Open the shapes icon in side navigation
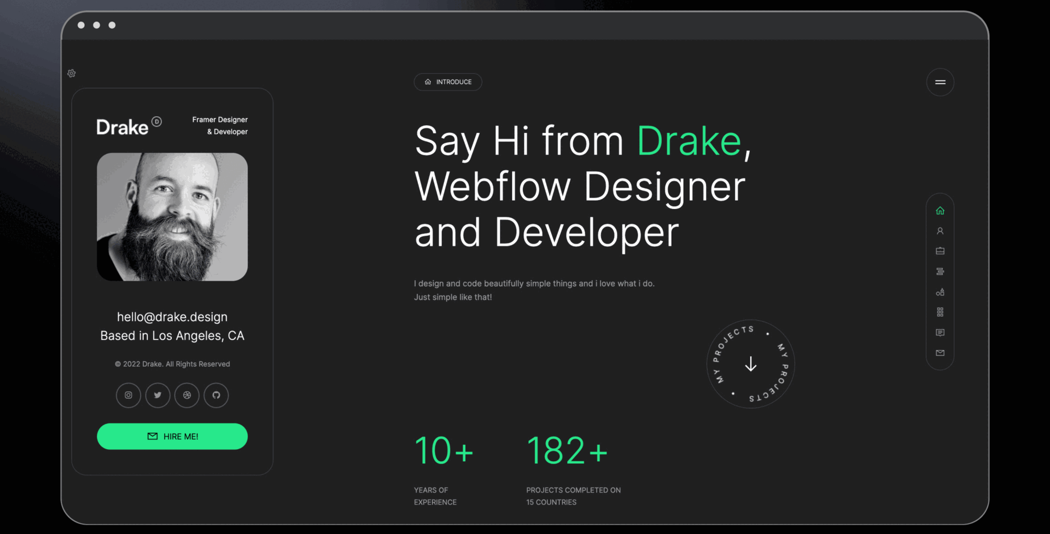1050x534 pixels. point(940,292)
